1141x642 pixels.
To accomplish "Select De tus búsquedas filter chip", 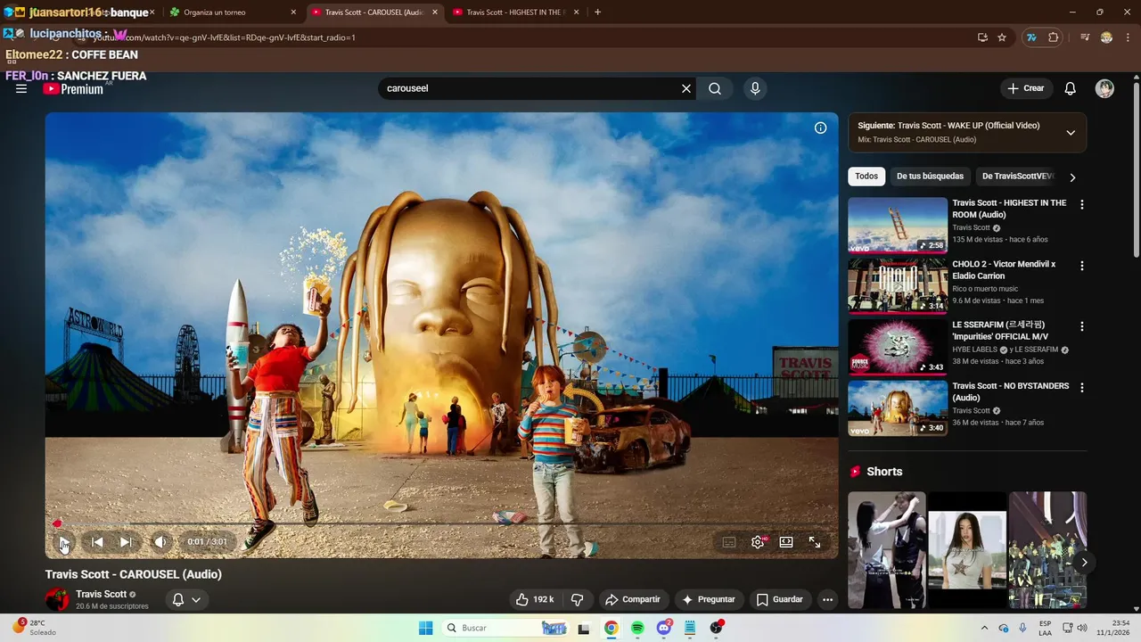I will pyautogui.click(x=930, y=177).
